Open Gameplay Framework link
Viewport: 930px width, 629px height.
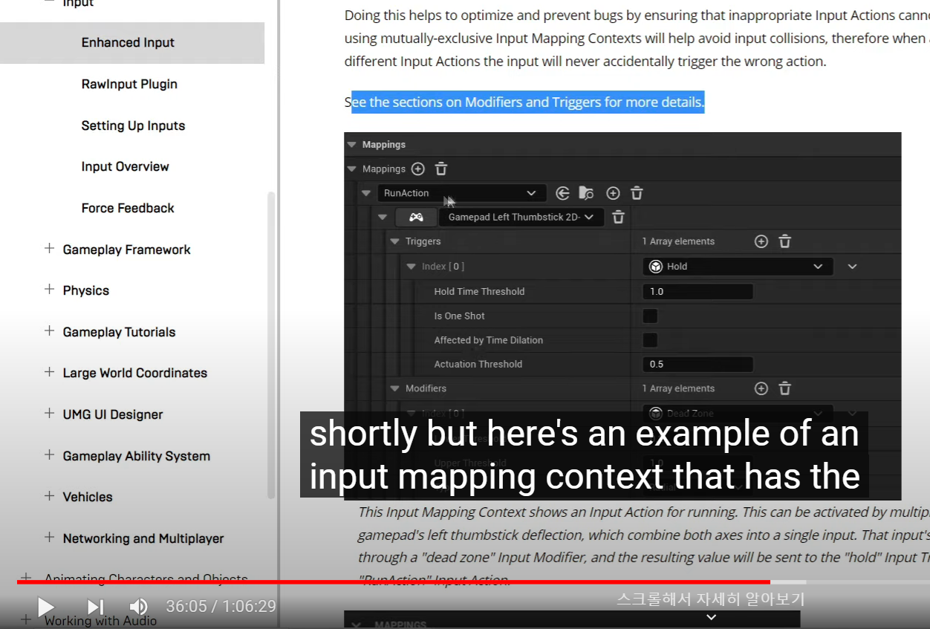click(126, 250)
